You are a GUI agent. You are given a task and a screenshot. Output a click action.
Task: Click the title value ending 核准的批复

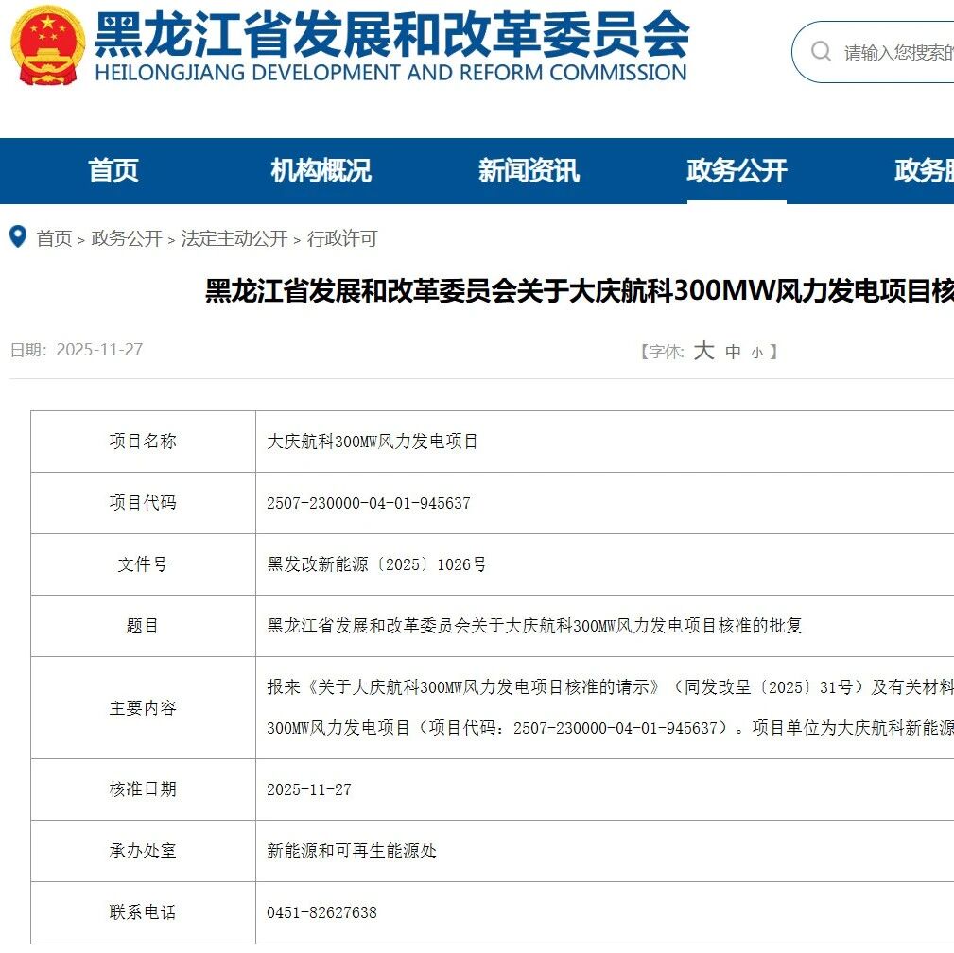pyautogui.click(x=535, y=626)
